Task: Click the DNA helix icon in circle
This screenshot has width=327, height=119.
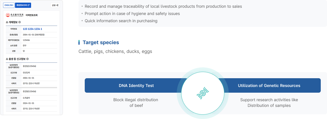Action: [203, 93]
